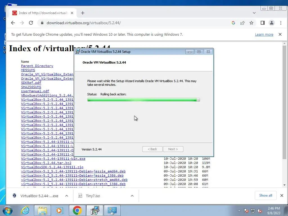The height and width of the screenshot is (216, 288).
Task: Click the VirtualBox-5.2.44 exe download item
Action: [x=40, y=196]
